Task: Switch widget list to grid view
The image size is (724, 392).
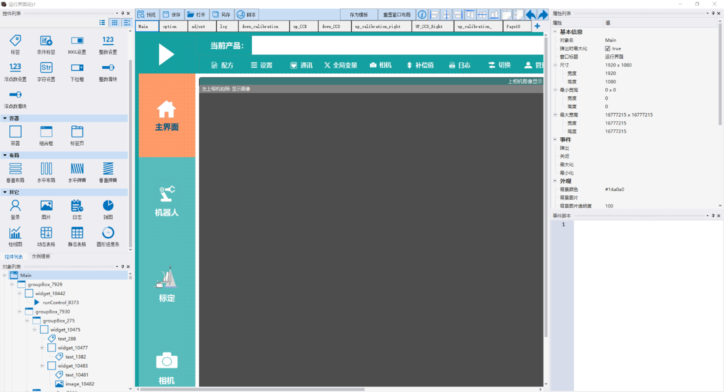Action: (x=114, y=22)
